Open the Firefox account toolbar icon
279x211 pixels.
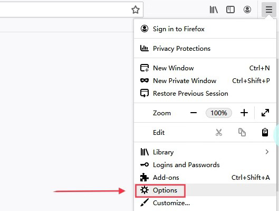pyautogui.click(x=247, y=10)
